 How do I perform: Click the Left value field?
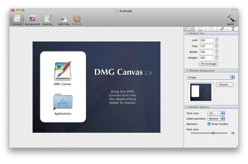(206, 40)
